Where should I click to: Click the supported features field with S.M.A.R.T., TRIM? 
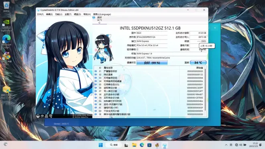[x=171, y=58]
